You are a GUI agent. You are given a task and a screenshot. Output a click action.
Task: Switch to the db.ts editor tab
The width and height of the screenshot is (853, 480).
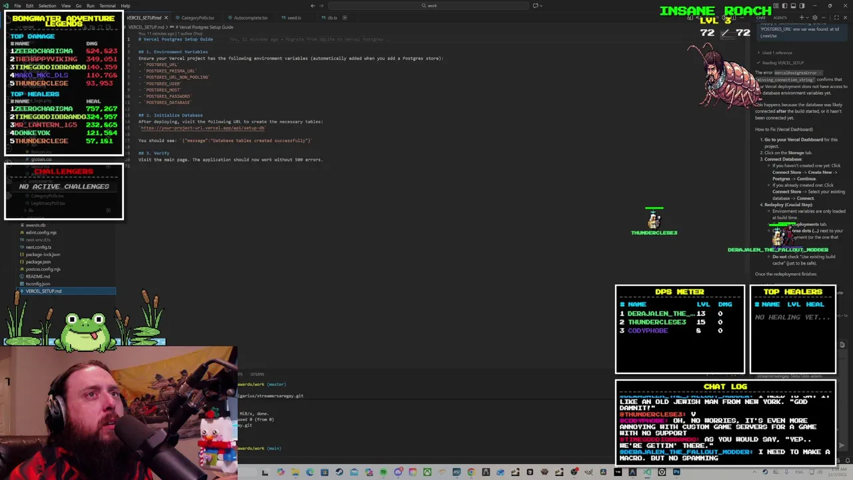tap(332, 17)
